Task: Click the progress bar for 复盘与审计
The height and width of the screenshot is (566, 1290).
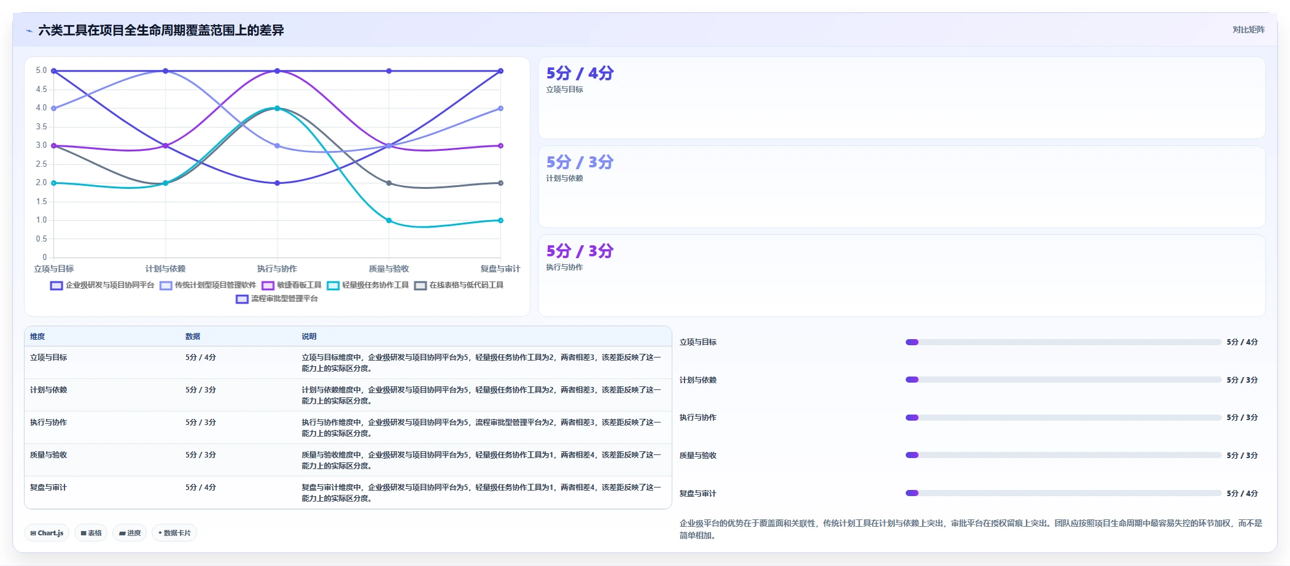Action: 1063,493
